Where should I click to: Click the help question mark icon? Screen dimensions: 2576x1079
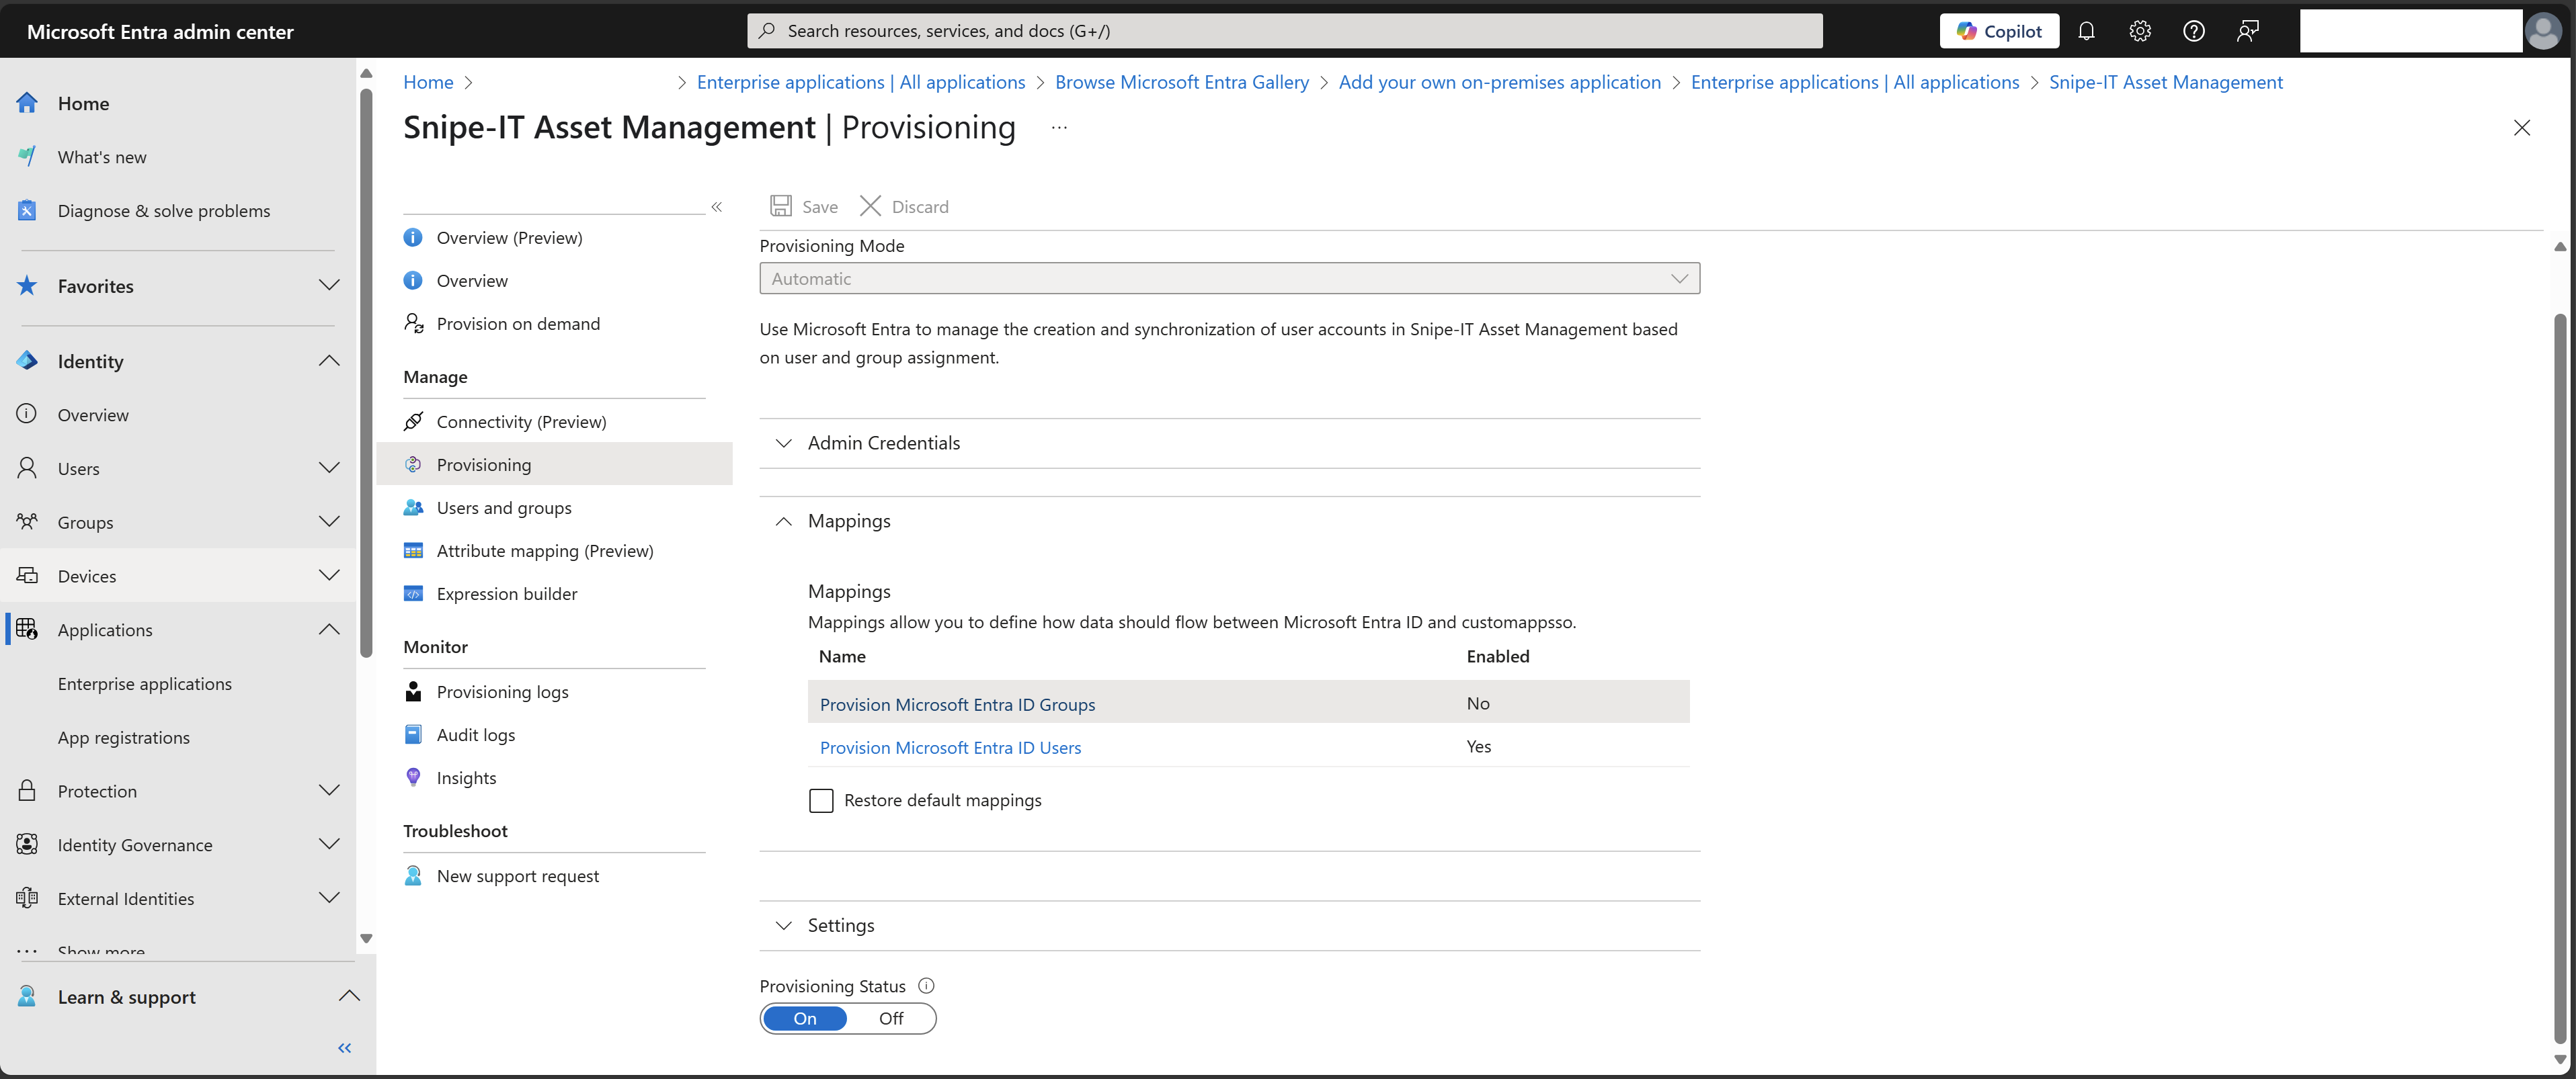coord(2194,31)
